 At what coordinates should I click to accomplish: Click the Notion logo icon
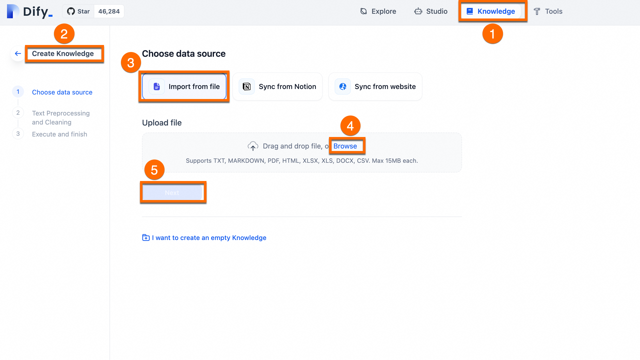point(246,86)
